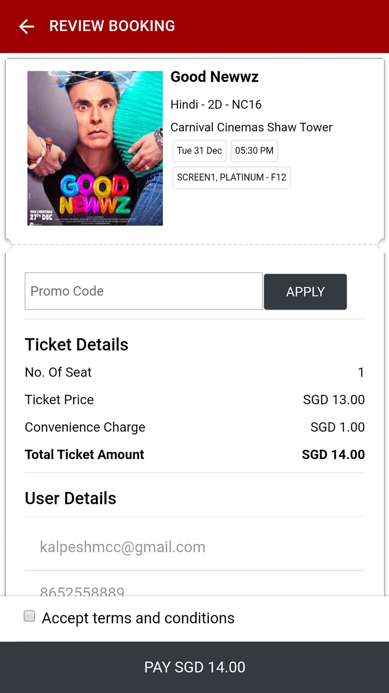Tap the Good Newwz movie title

[x=214, y=77]
